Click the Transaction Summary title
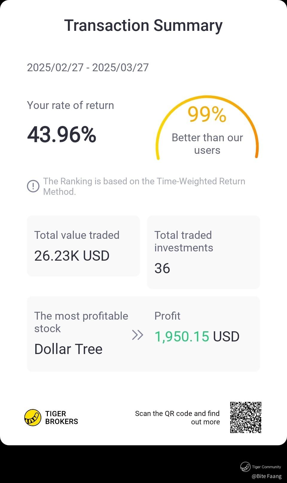Viewport: 287px width, 483px height. click(143, 25)
